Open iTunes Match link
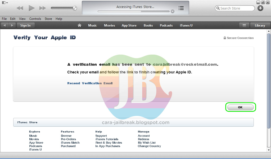Image resolution: width=271 pixels, height=159 pixels. pos(70,143)
